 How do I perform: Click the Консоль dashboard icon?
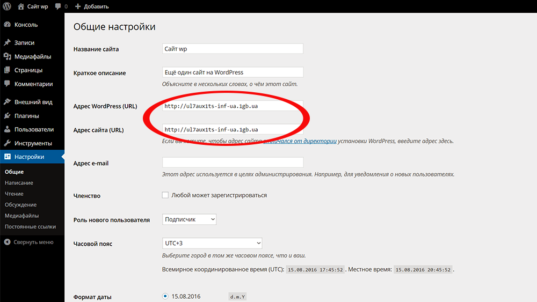click(7, 25)
